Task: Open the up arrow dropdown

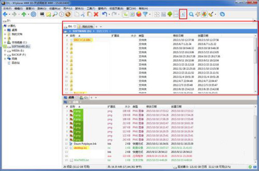Action: click(x=28, y=14)
